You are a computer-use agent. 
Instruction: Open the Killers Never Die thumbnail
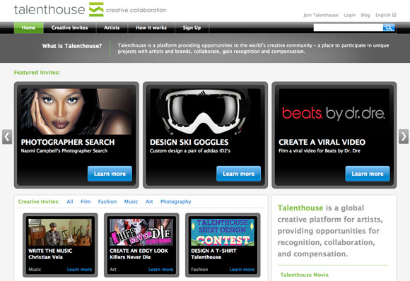pyautogui.click(x=141, y=232)
